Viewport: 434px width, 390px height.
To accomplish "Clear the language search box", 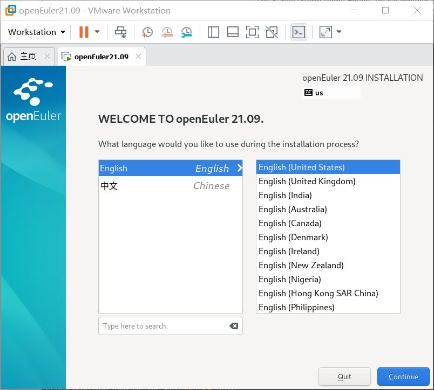I will pos(234,326).
